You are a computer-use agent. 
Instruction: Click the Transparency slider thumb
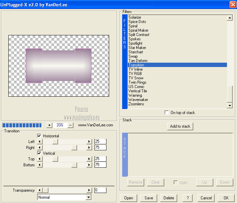click(45, 190)
